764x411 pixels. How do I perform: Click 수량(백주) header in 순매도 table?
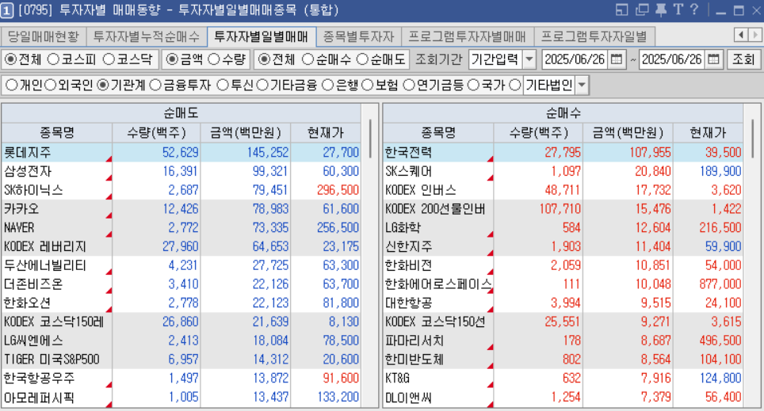[156, 132]
